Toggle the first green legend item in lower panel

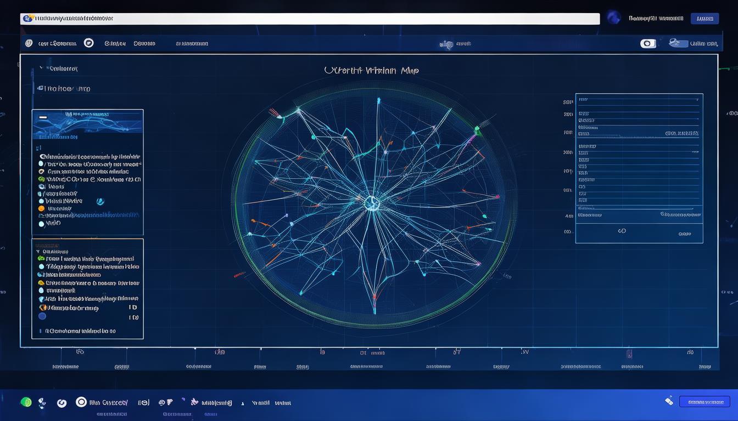[41, 258]
